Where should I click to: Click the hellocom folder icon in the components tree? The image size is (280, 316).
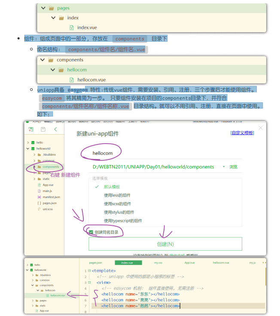point(61,70)
